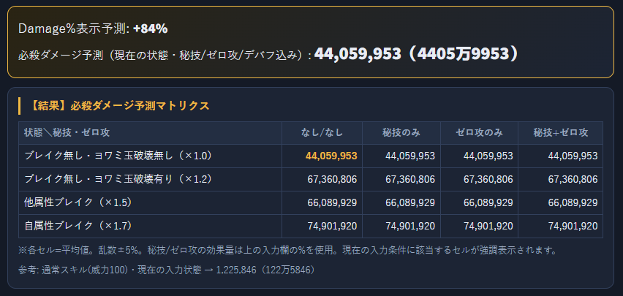The width and height of the screenshot is (623, 296).
Task: Click 44,059,953 in the 秘技+ゼロ攻 column
Action: (573, 156)
